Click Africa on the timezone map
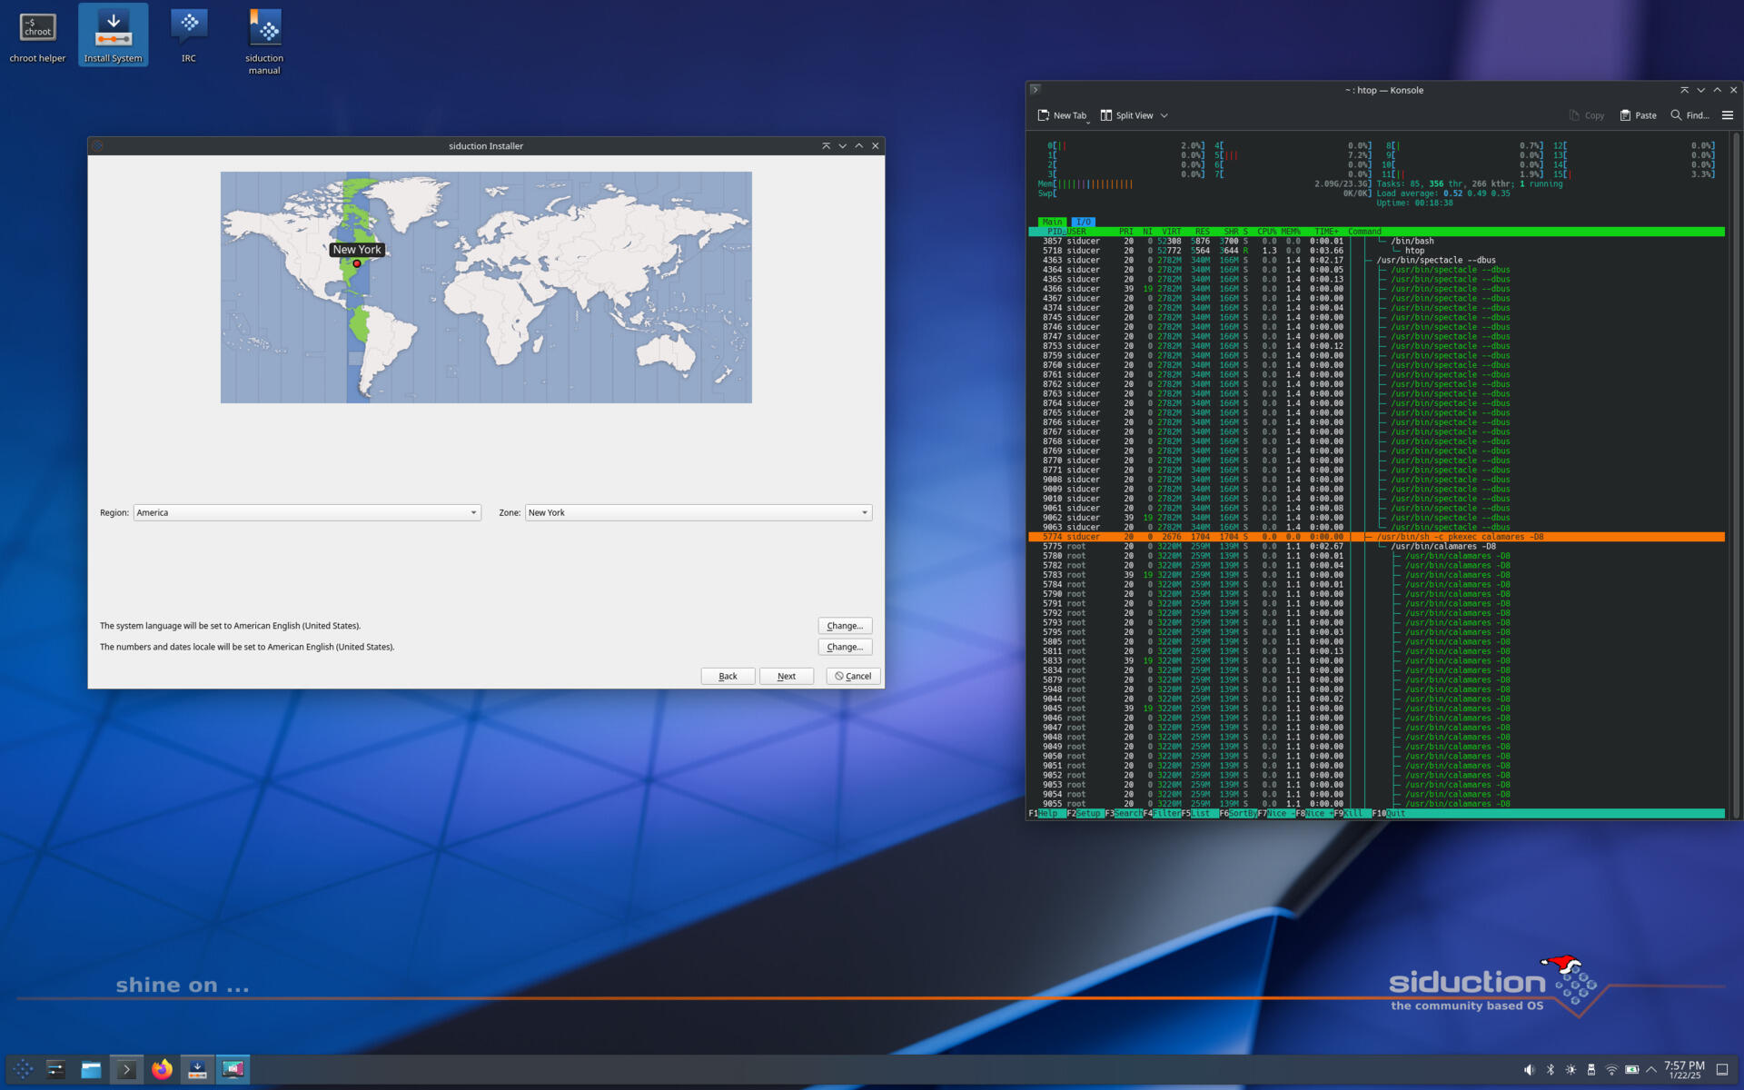The height and width of the screenshot is (1090, 1744). pos(501,306)
